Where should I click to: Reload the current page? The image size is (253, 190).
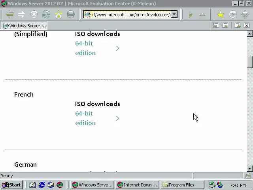(46, 15)
